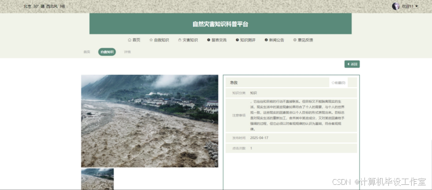Go to 首页 in the breadcrumb

[87, 52]
